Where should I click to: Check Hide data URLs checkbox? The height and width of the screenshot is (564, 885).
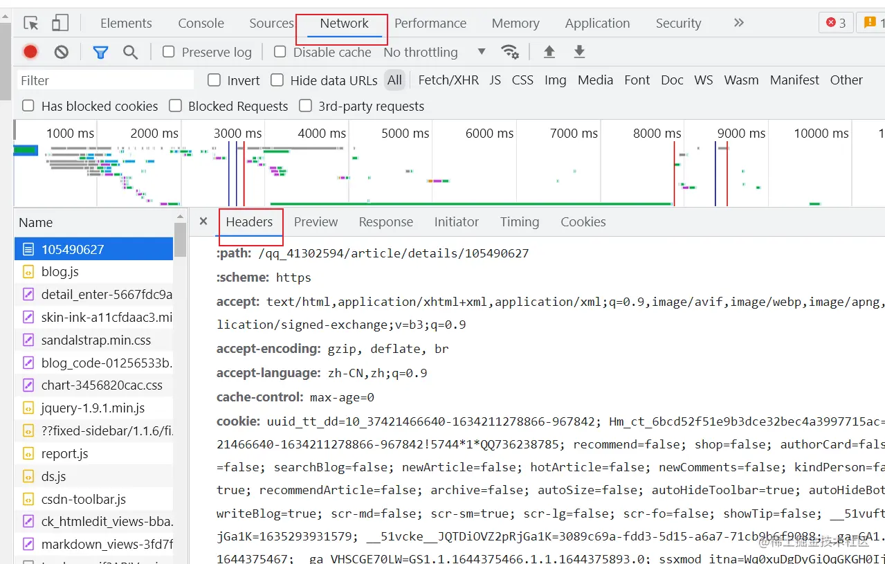tap(277, 80)
